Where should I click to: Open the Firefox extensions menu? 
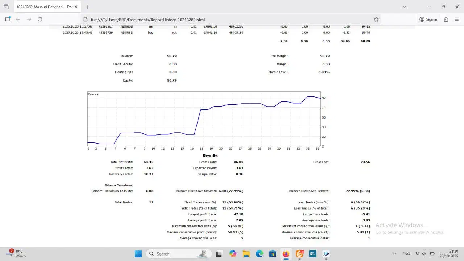tap(446, 20)
